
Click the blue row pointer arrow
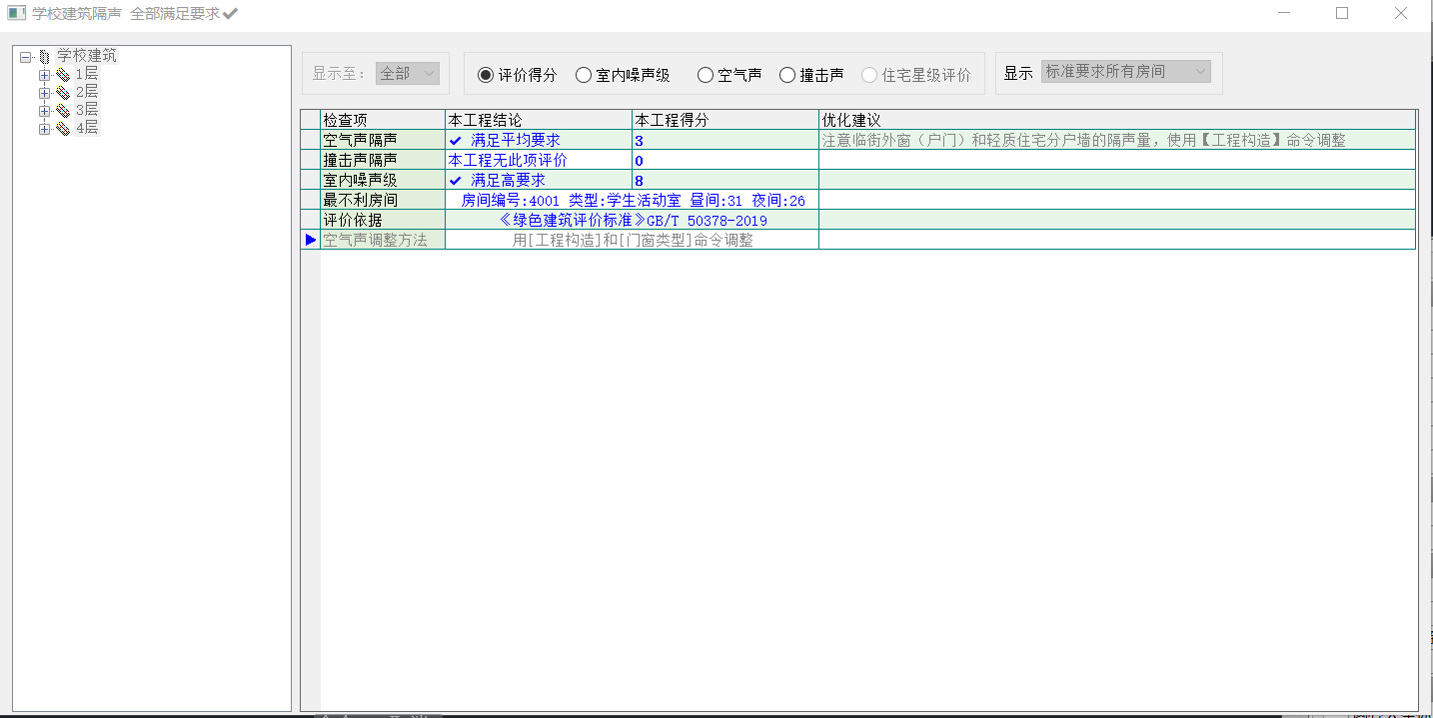pyautogui.click(x=310, y=240)
